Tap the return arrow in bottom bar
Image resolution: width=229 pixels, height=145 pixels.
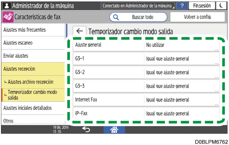86,129
